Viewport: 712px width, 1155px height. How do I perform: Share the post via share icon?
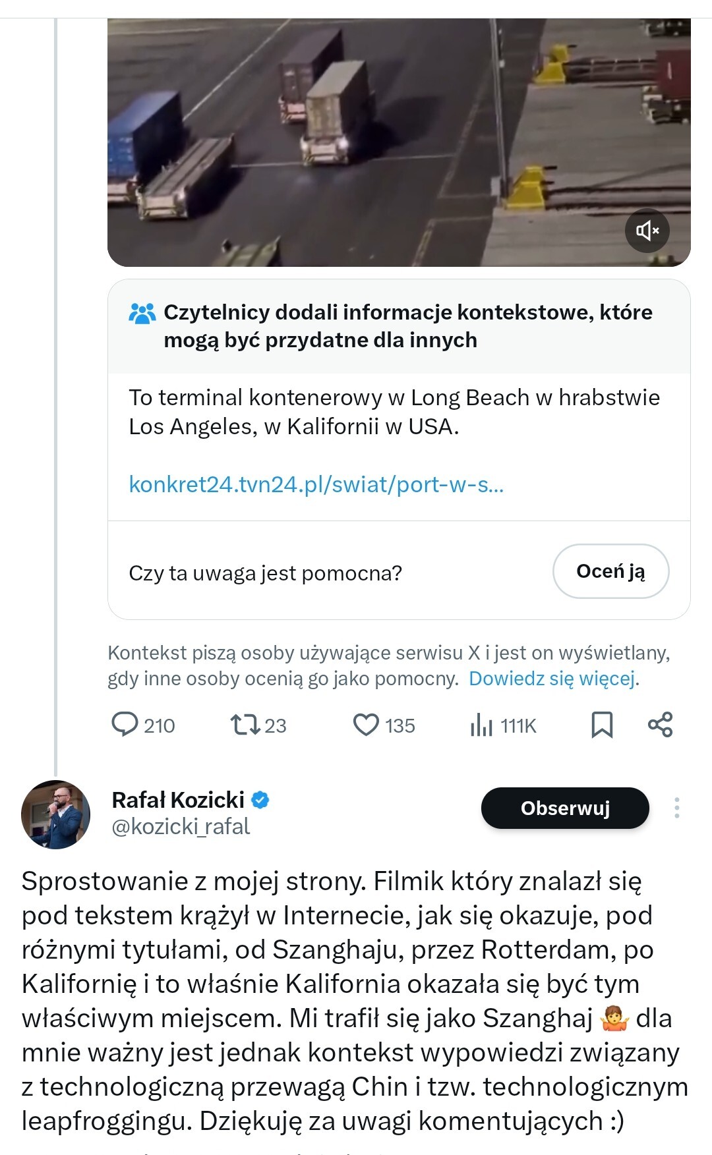pos(660,725)
